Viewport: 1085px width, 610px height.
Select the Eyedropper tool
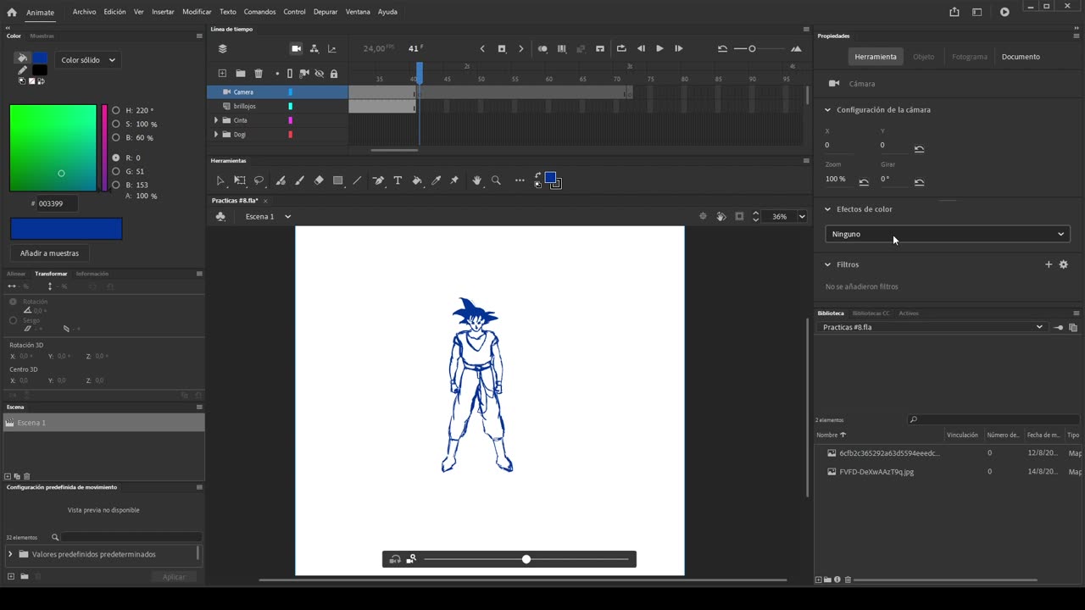click(437, 180)
